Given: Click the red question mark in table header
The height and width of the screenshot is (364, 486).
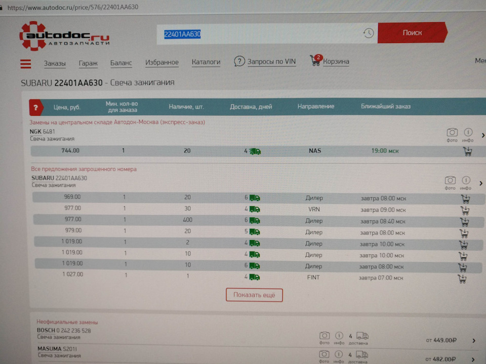Looking at the screenshot, I should point(36,107).
